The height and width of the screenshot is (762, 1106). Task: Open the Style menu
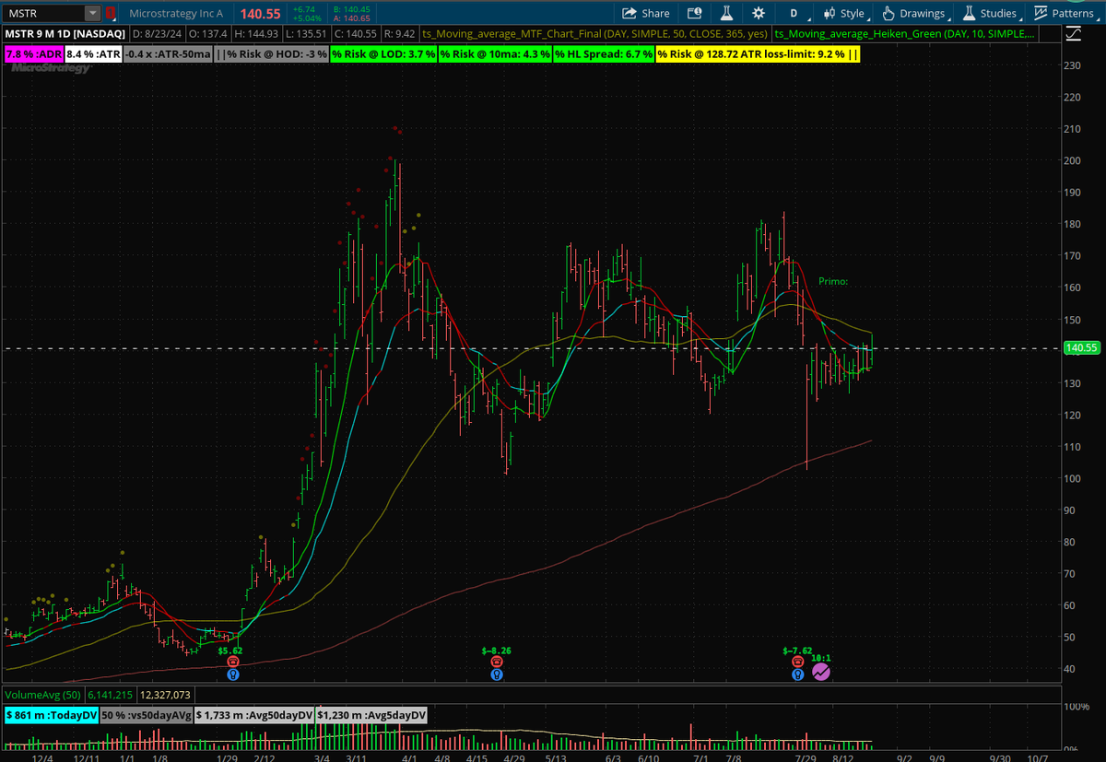(x=844, y=14)
